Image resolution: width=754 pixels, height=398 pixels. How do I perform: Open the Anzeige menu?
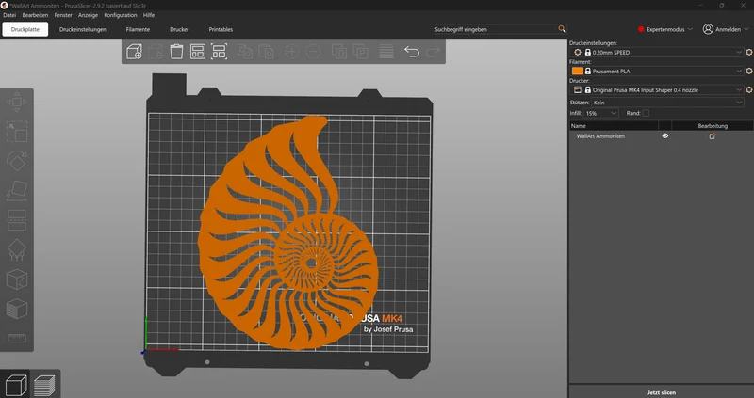pos(88,15)
